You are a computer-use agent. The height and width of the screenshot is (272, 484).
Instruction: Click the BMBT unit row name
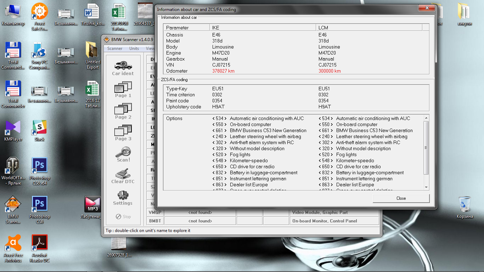155,221
